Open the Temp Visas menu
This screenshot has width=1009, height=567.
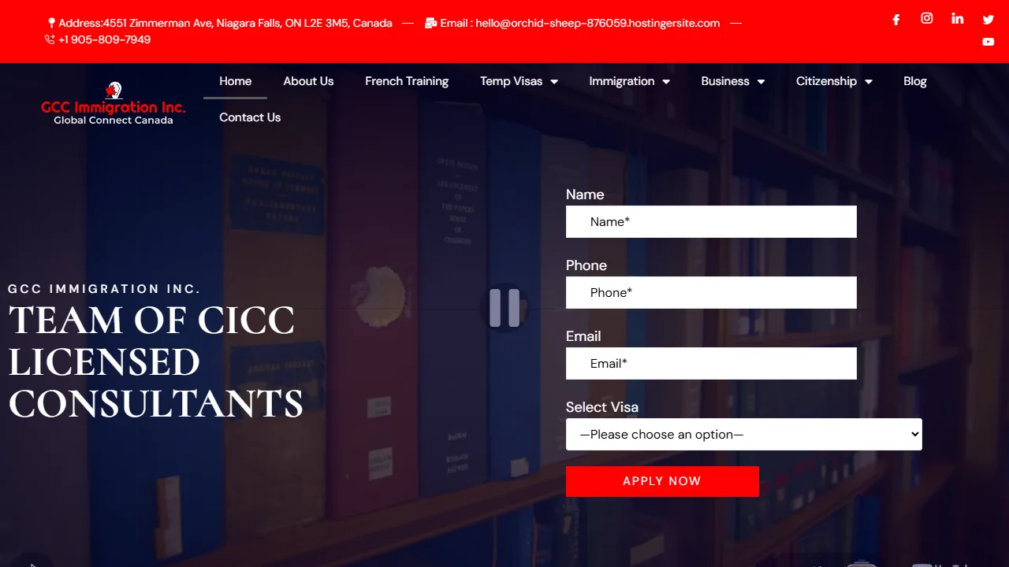coord(512,81)
